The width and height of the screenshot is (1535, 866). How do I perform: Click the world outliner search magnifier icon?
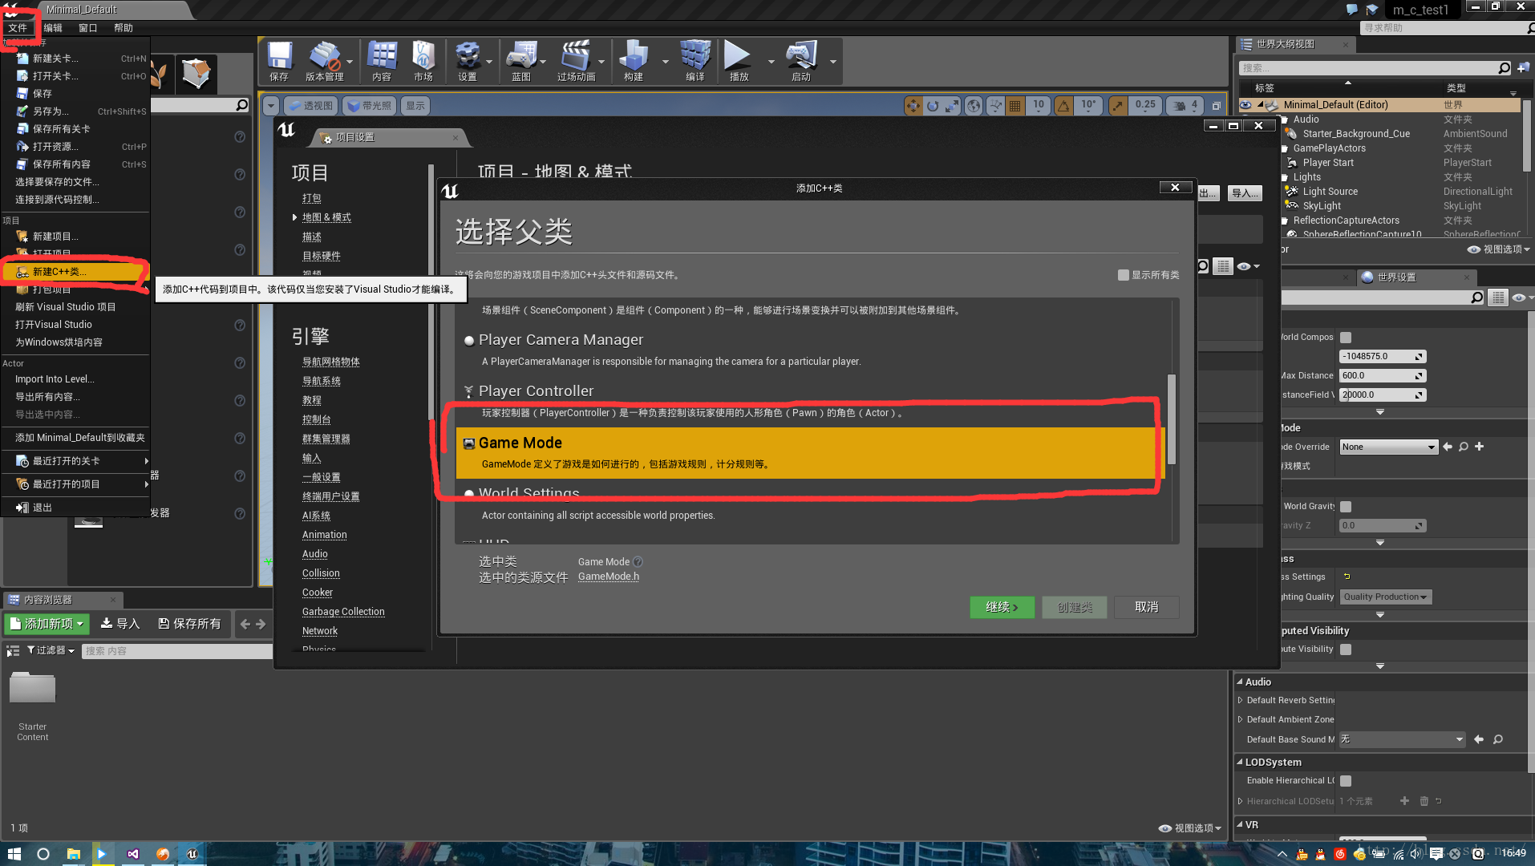click(x=1505, y=68)
